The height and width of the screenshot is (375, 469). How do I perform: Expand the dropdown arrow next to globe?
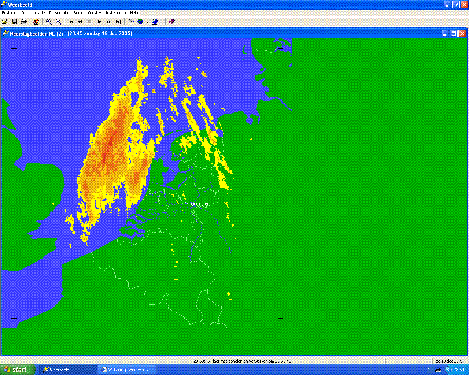point(147,22)
